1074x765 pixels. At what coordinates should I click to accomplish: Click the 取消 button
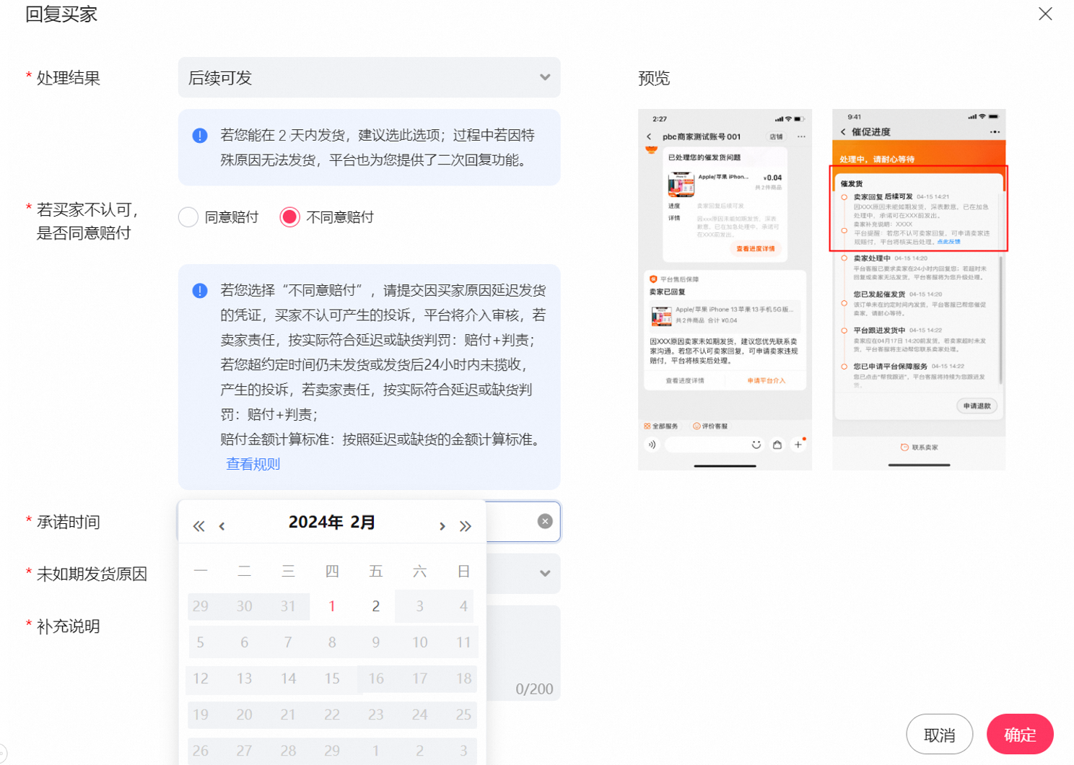tap(939, 735)
